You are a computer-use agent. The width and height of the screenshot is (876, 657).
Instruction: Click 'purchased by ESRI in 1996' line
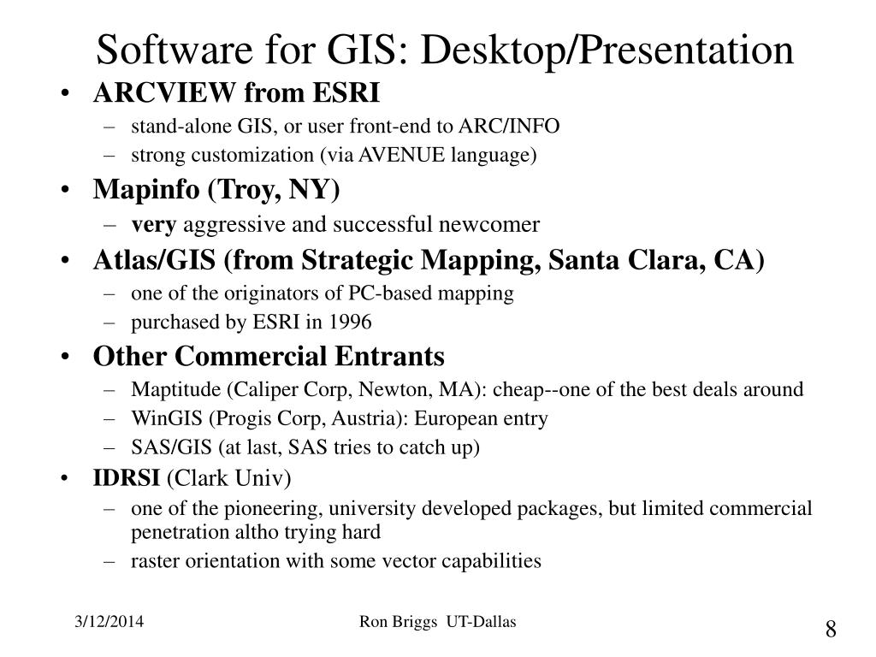pyautogui.click(x=251, y=322)
